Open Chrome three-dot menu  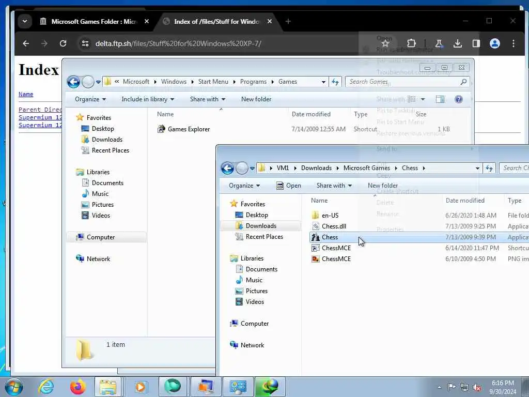513,43
